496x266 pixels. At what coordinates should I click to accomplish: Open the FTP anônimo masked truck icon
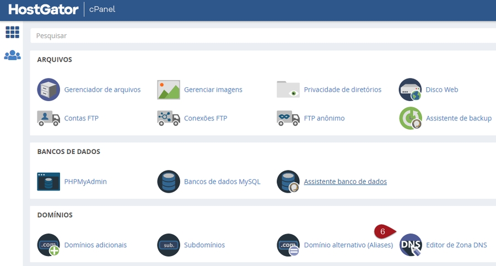pyautogui.click(x=288, y=118)
